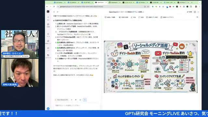Click the browser forward arrow
208x117 pixels.
(51, 6)
